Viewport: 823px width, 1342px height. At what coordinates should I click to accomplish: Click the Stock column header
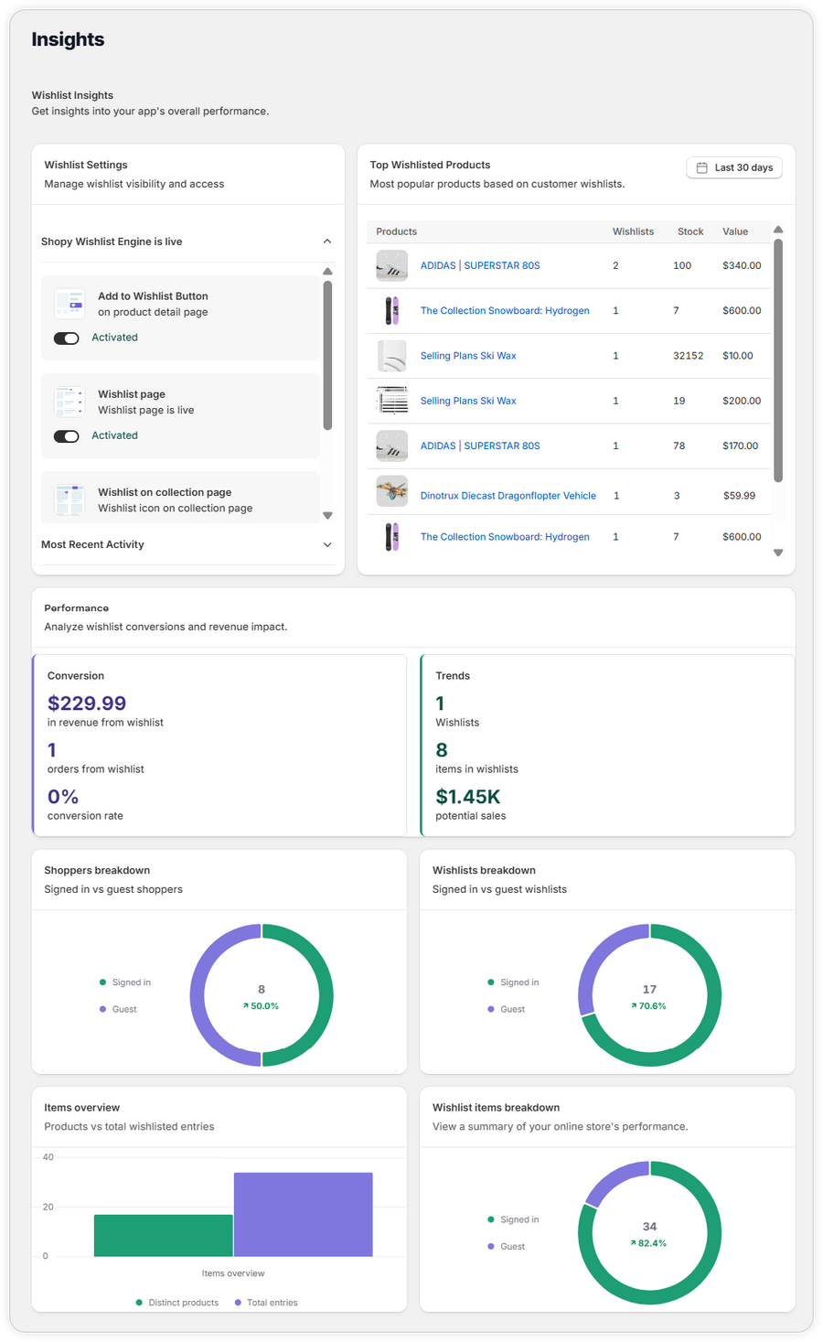click(690, 231)
